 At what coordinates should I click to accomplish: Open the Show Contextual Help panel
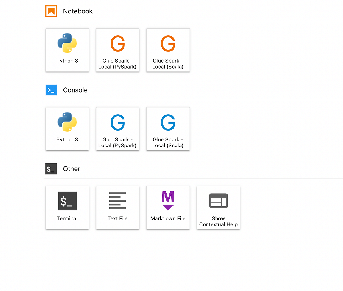(218, 208)
